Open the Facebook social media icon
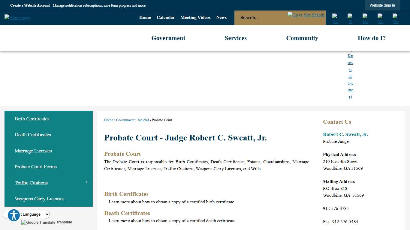This screenshot has height=230, width=410. pyautogui.click(x=335, y=19)
